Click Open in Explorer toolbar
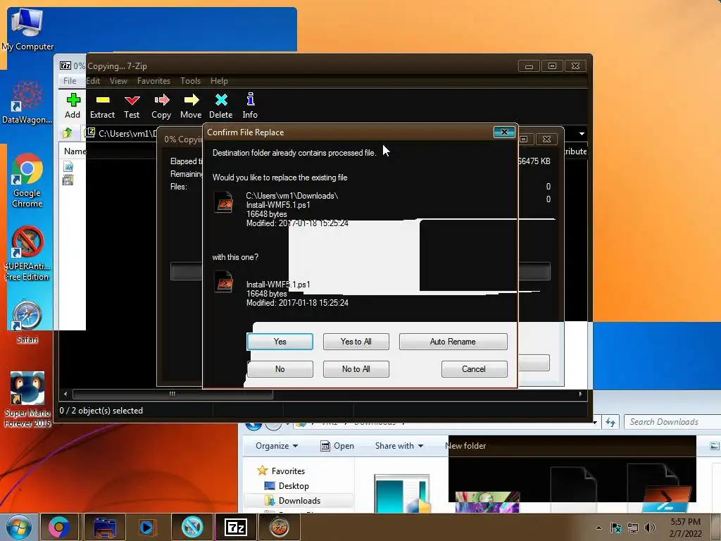 point(337,446)
